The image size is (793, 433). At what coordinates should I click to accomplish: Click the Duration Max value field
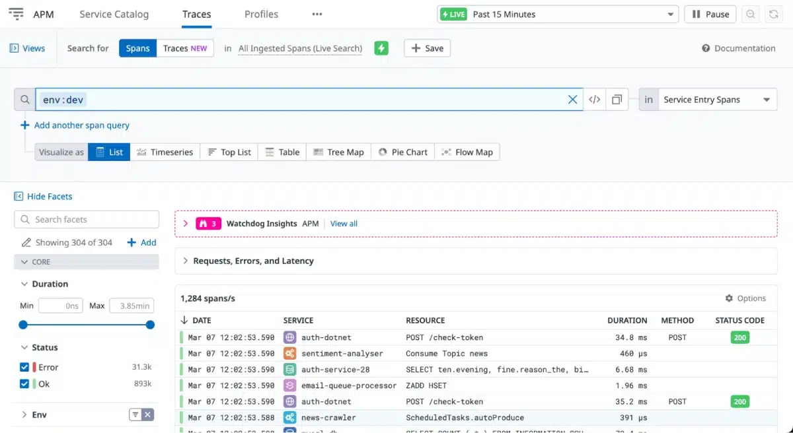tap(132, 306)
